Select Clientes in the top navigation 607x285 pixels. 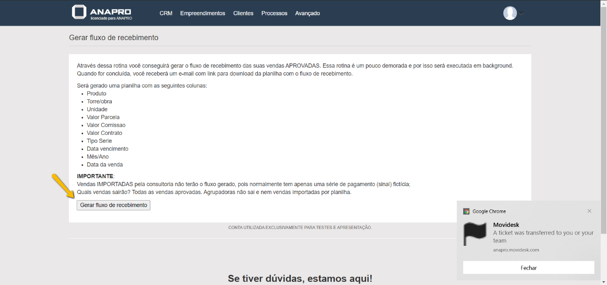point(243,13)
